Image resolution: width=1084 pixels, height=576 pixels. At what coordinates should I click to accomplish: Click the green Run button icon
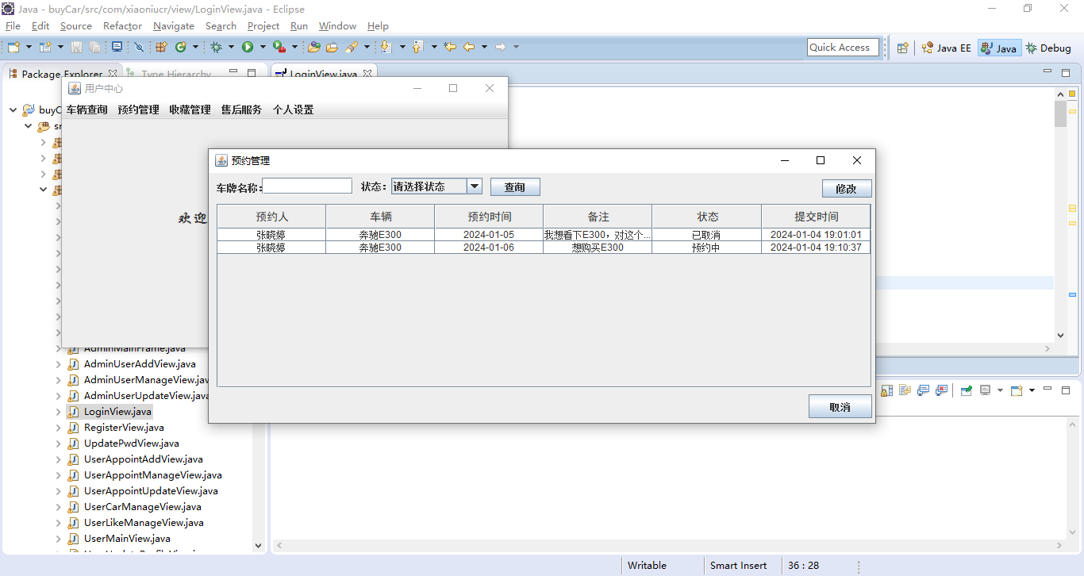(248, 48)
